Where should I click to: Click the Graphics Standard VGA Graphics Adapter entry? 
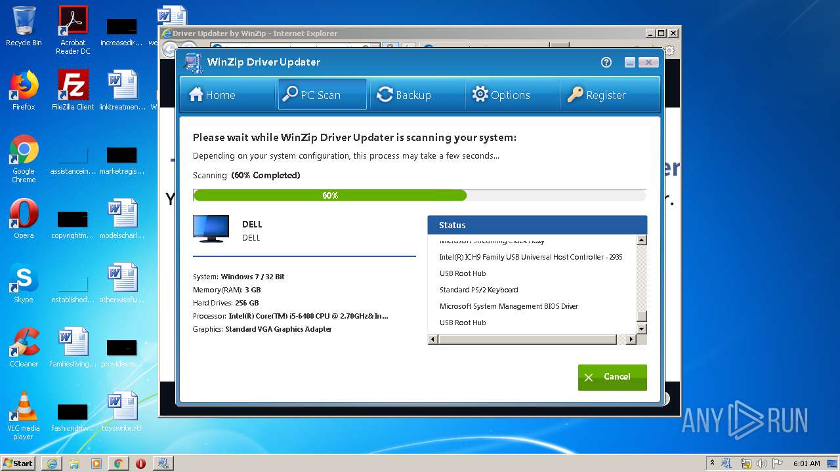pos(262,329)
